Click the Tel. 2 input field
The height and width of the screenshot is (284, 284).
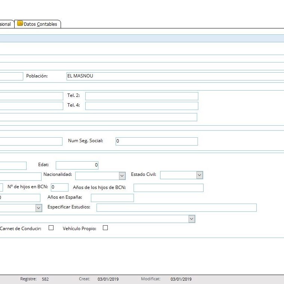pos(141,96)
